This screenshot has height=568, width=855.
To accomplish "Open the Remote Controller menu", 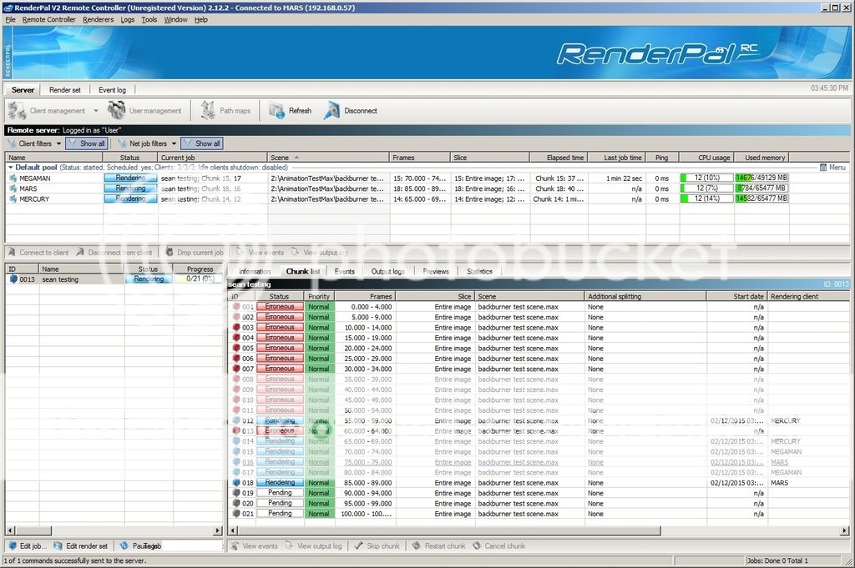I will tap(49, 20).
